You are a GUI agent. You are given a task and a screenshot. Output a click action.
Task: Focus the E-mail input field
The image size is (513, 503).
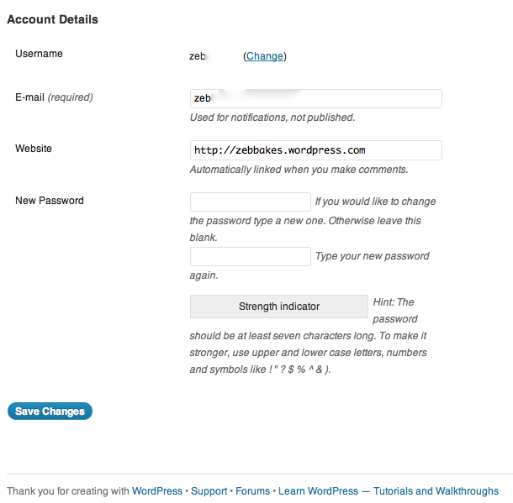(x=316, y=98)
